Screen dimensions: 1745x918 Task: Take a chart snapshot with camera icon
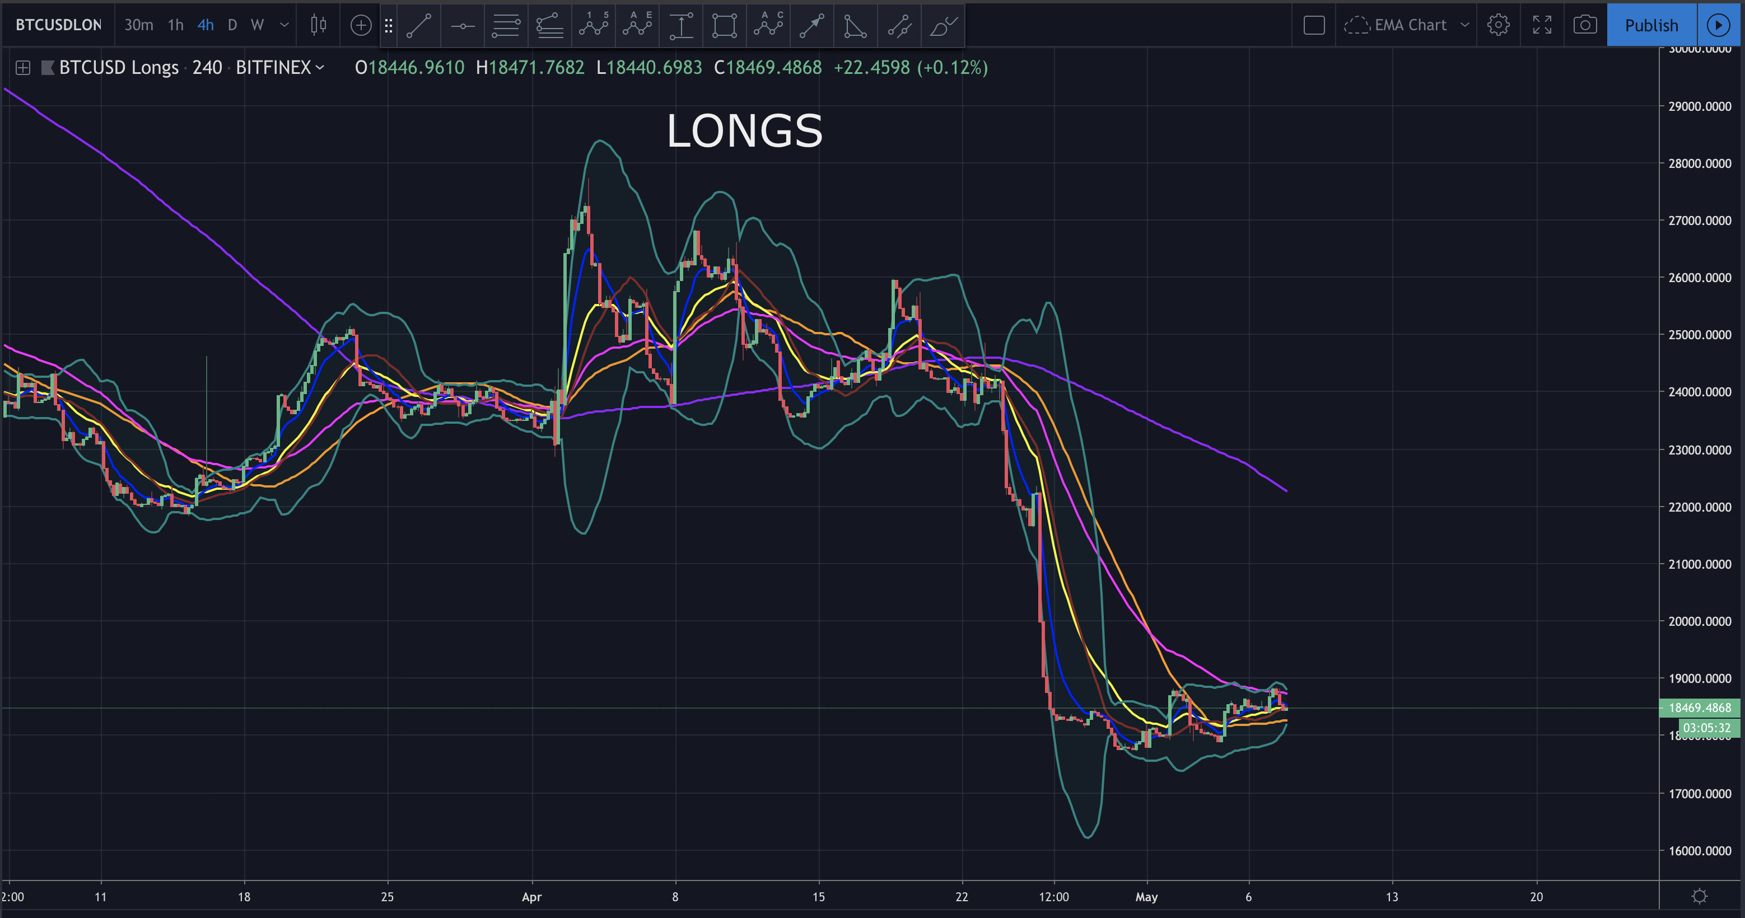(x=1585, y=25)
